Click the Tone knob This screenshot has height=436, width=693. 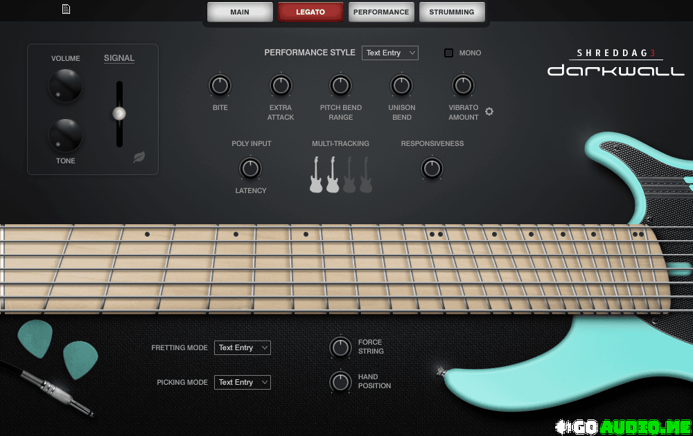tap(65, 135)
